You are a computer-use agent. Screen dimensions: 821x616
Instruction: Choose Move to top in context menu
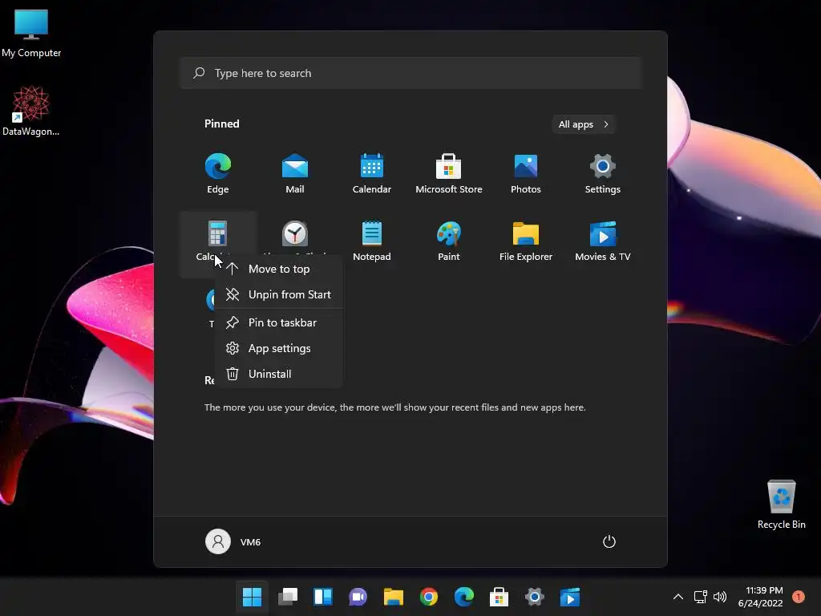(278, 269)
